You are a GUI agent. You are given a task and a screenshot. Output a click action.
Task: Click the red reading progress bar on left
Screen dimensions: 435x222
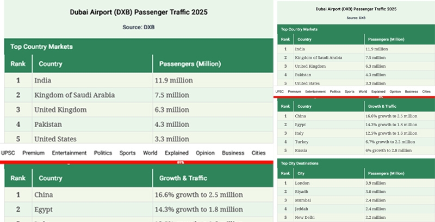[x=136, y=161]
